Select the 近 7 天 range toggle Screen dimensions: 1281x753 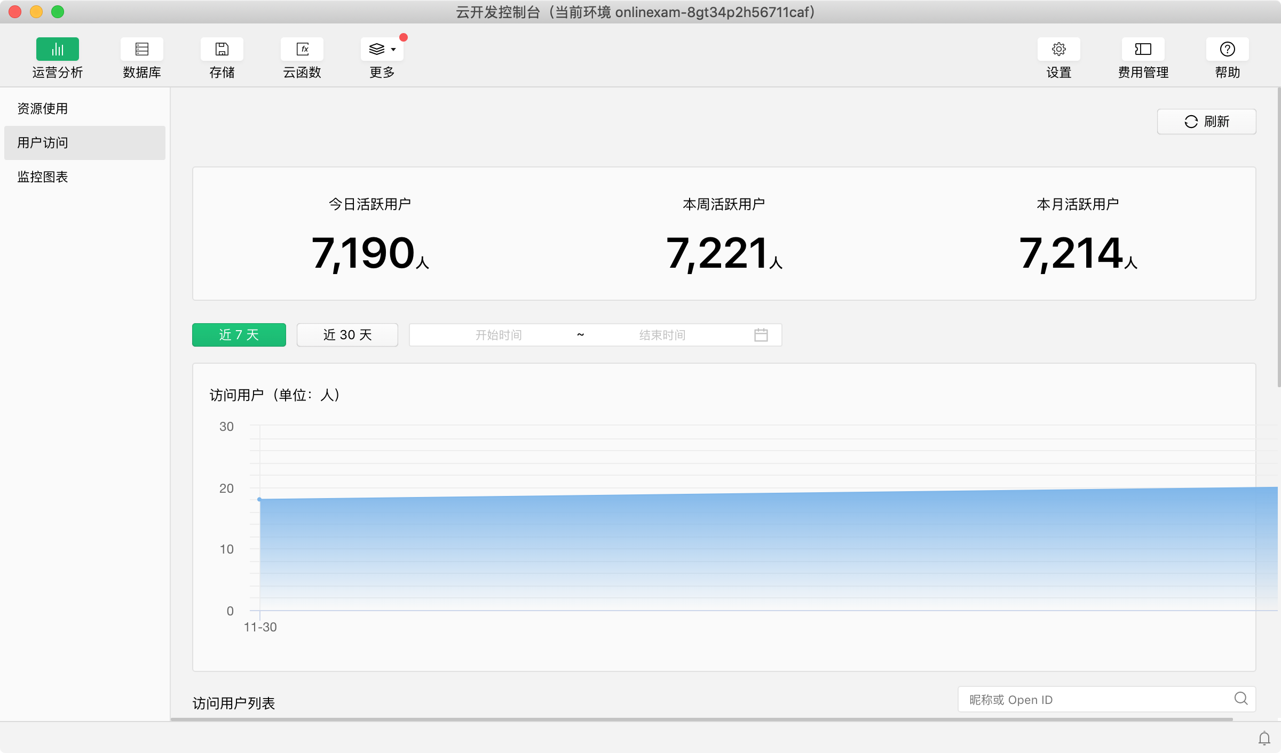tap(239, 335)
